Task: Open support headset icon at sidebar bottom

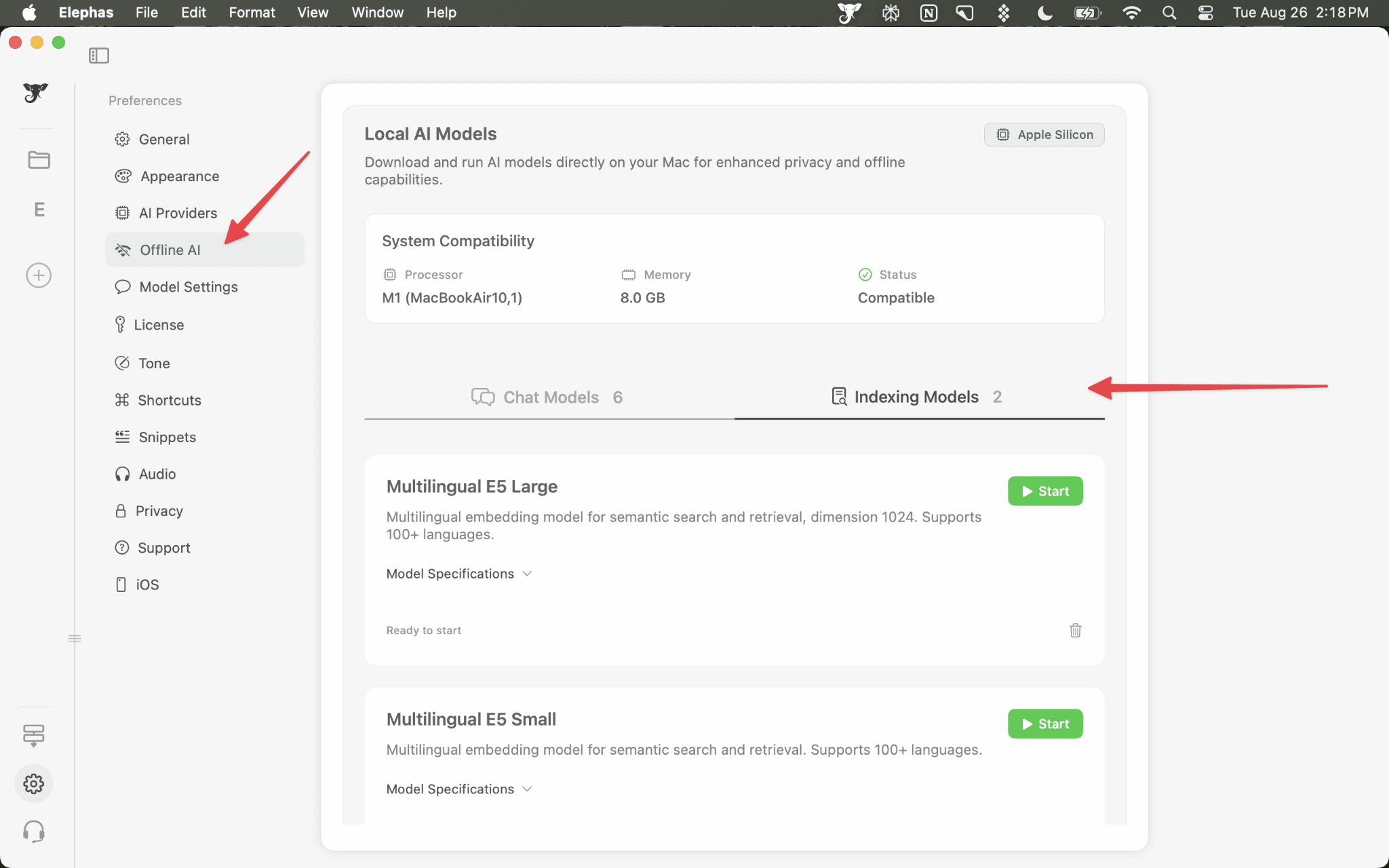Action: click(x=34, y=831)
